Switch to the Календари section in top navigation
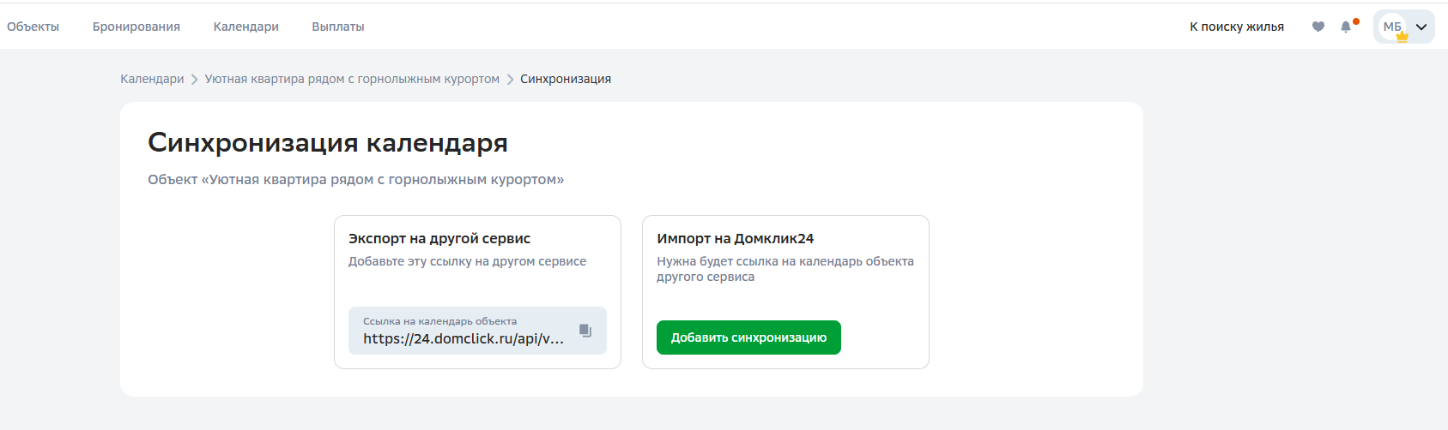1448x430 pixels. pyautogui.click(x=245, y=27)
